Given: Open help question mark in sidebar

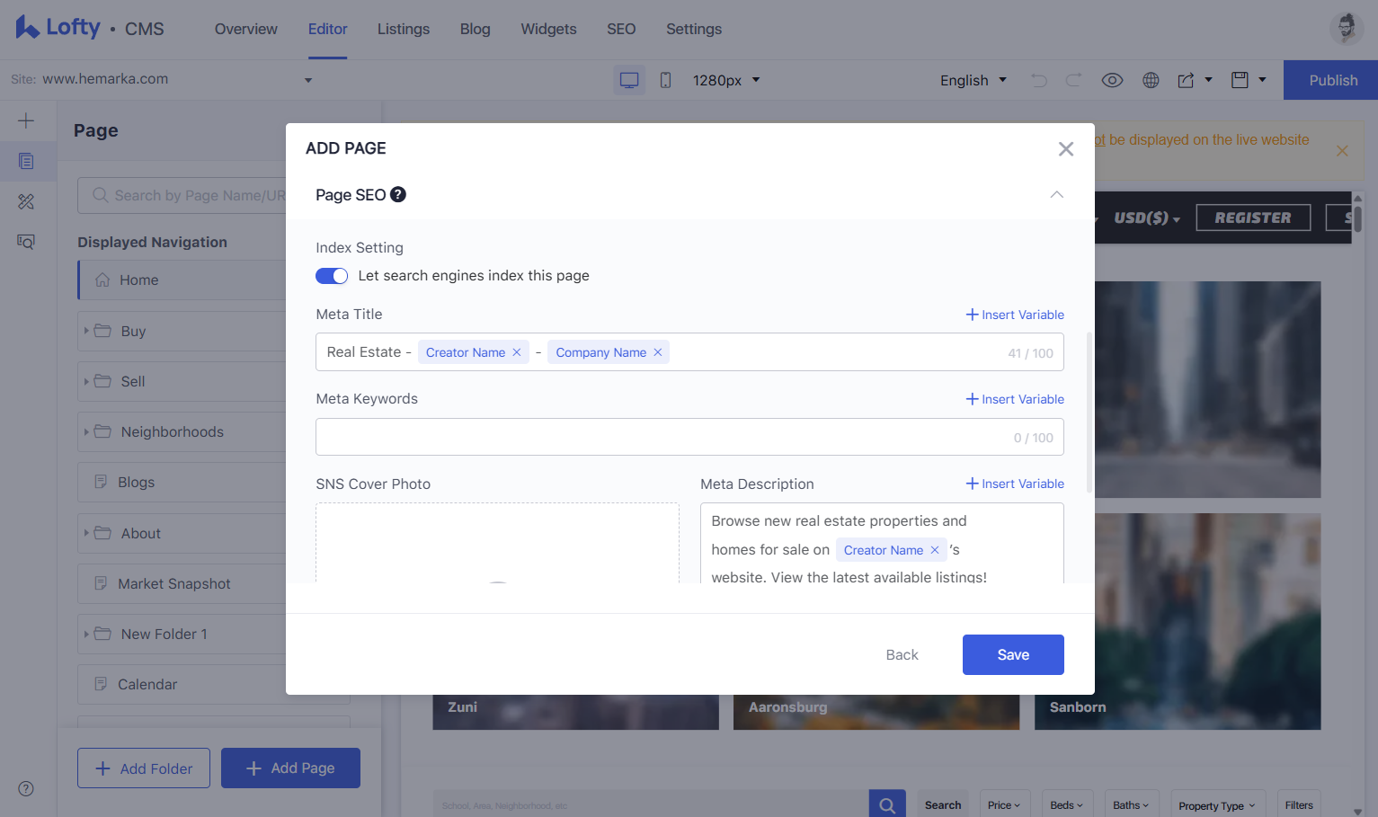Looking at the screenshot, I should pyautogui.click(x=26, y=788).
